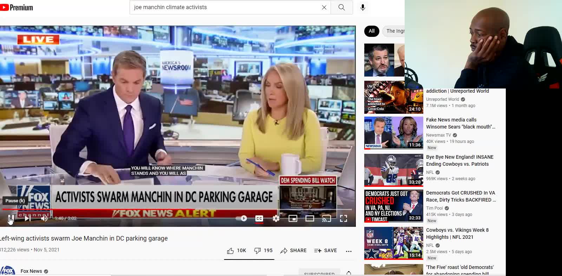The image size is (562, 276).
Task: Open Tim Pool channel
Action: (434, 208)
